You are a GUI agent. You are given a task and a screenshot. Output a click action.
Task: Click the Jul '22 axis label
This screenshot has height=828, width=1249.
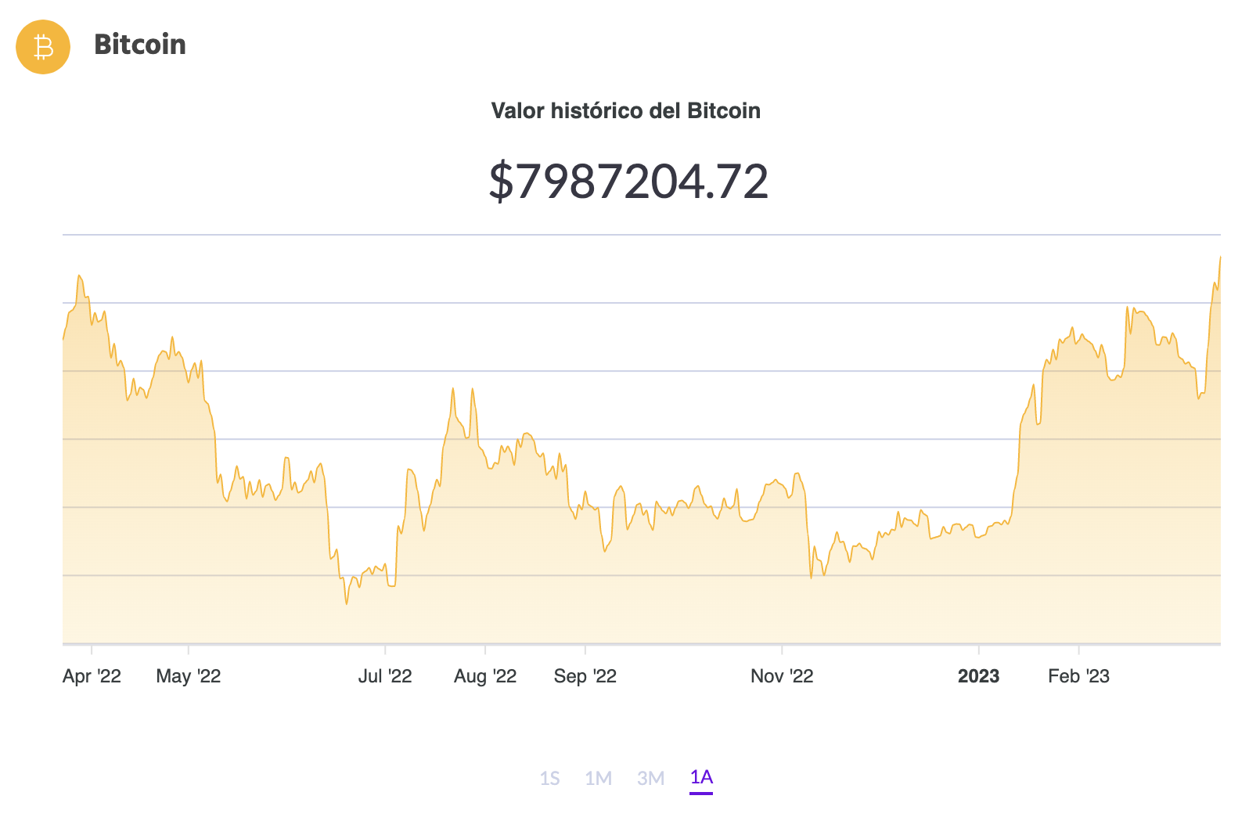385,676
